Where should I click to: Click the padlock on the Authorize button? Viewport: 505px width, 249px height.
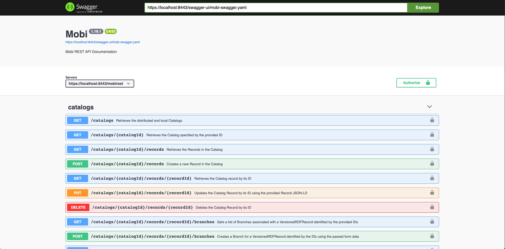tap(427, 82)
